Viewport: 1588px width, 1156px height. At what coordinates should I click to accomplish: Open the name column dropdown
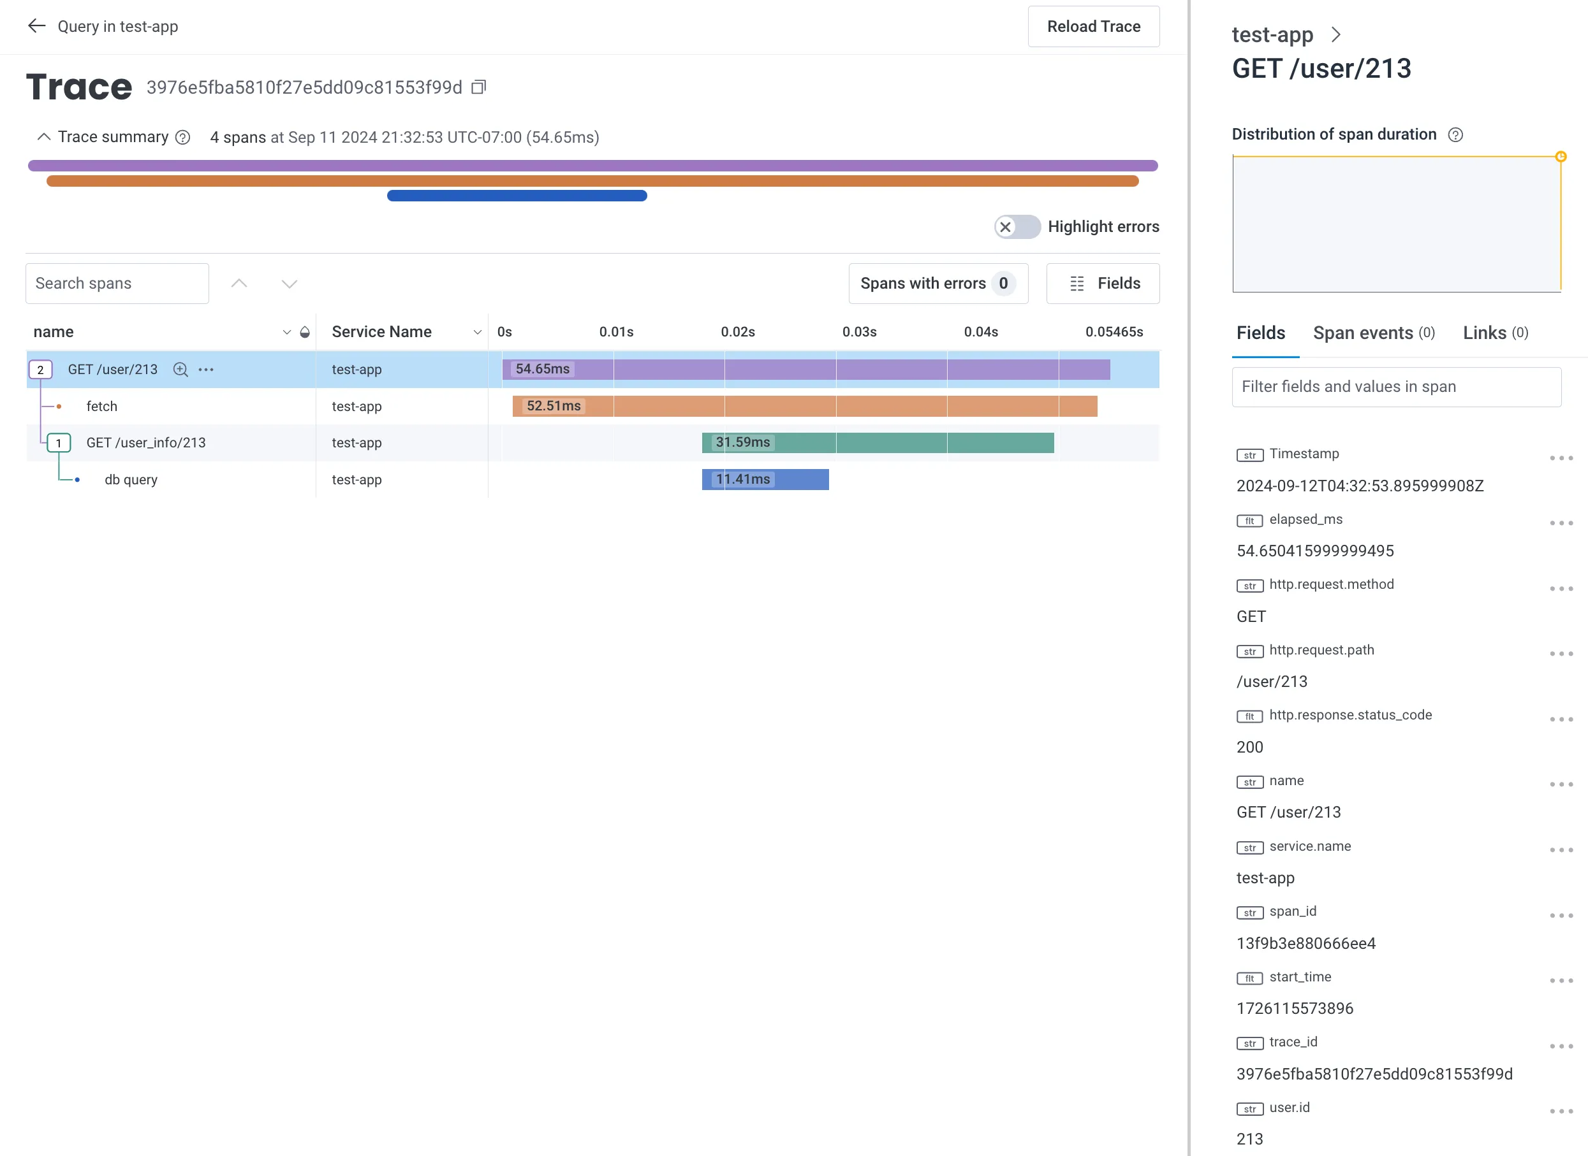[286, 333]
